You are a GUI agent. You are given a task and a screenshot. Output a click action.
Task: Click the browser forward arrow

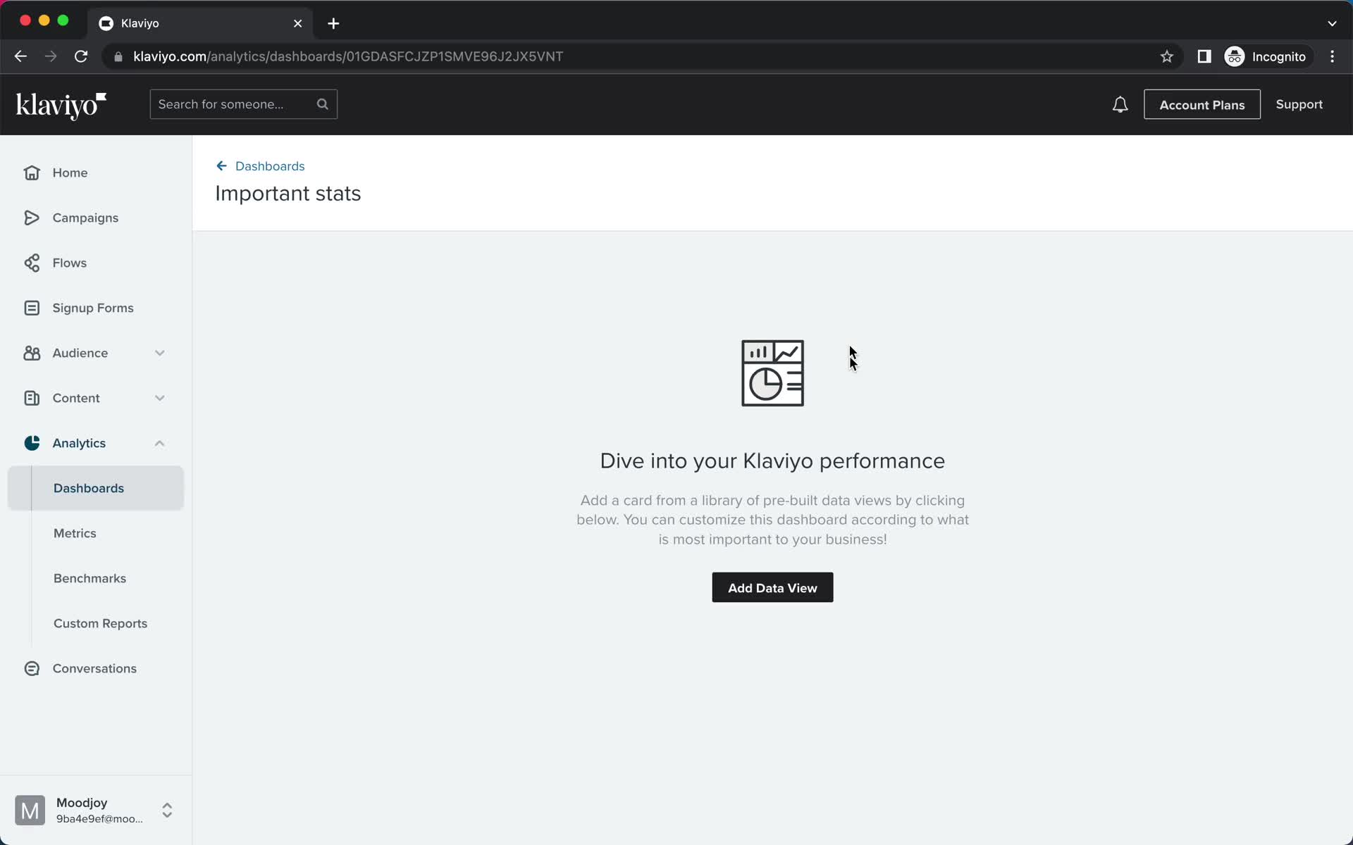[51, 56]
